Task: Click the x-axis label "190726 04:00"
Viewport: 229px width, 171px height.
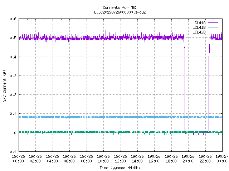Action: pyautogui.click(x=52, y=159)
